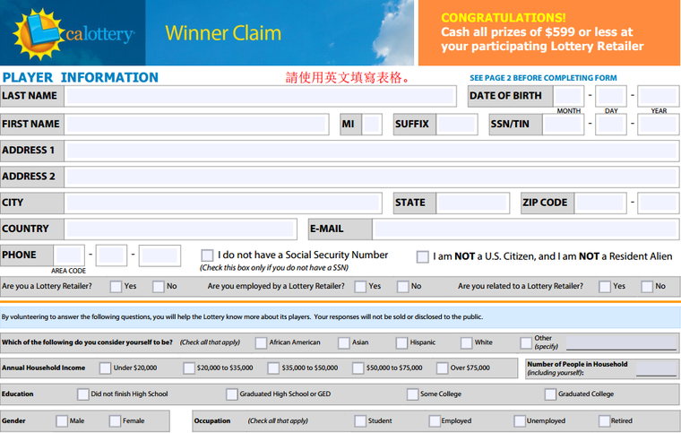Viewport: 681px width, 433px height.
Task: Click the last phone number field
Action: coord(159,255)
